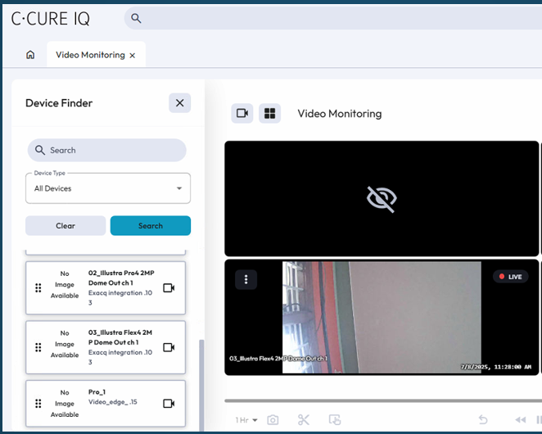The image size is (542, 434).
Task: Click the scissors clip icon
Action: coord(304,420)
